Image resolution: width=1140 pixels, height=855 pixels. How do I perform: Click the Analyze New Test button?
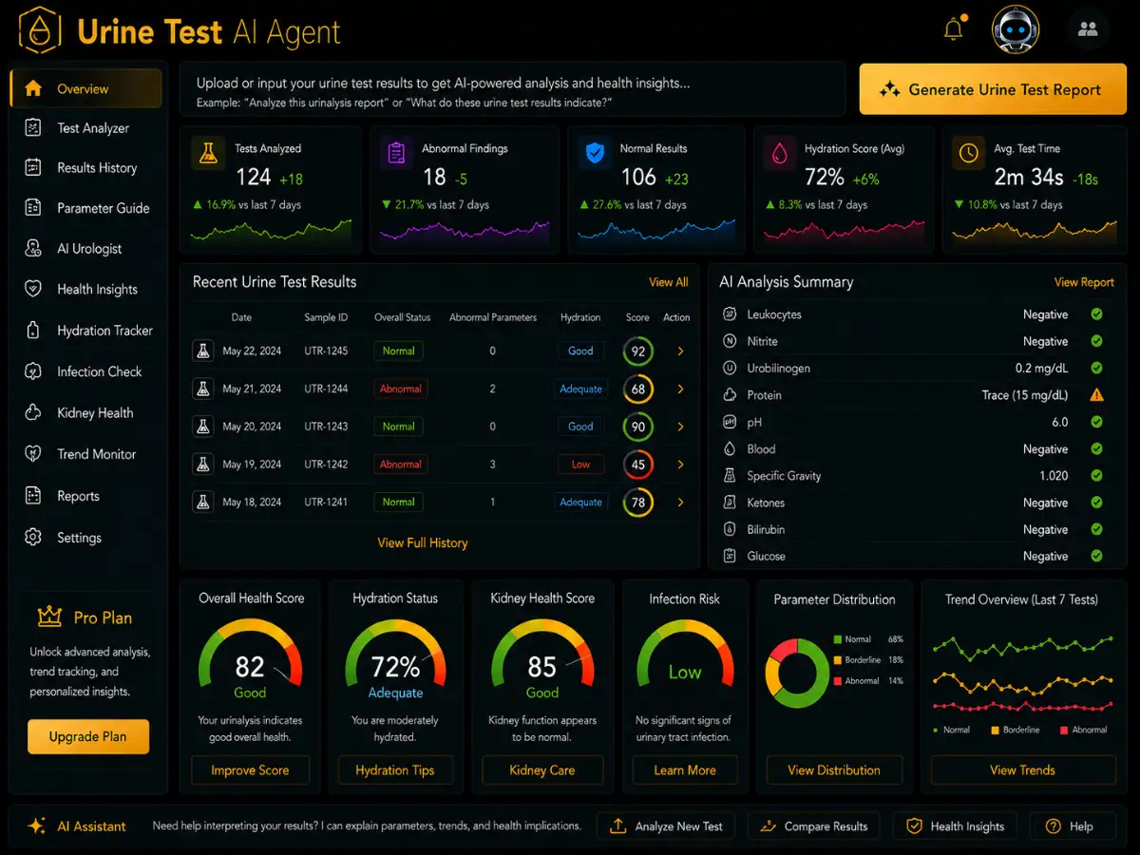668,826
